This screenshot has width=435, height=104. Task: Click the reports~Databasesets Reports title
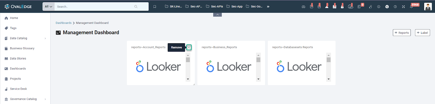tap(293, 47)
